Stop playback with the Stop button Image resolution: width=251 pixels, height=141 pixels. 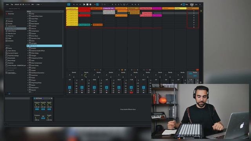click(x=87, y=4)
